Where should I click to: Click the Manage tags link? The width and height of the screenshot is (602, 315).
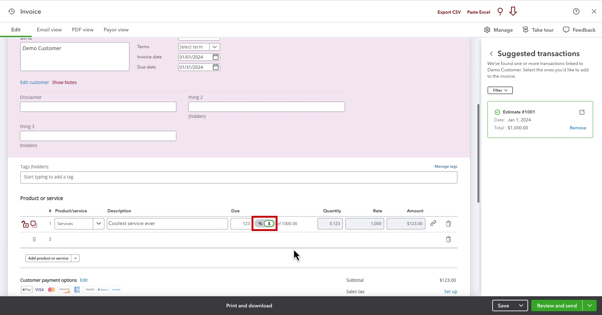click(x=446, y=166)
